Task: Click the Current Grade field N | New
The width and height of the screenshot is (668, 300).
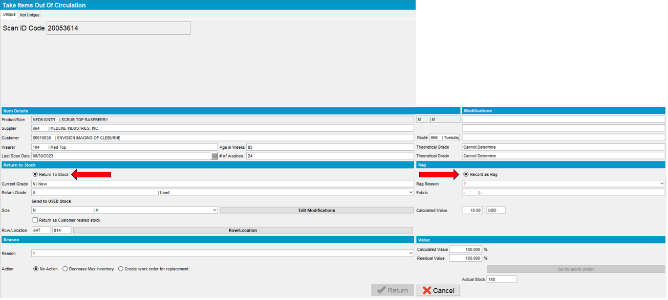Action: click(x=222, y=183)
